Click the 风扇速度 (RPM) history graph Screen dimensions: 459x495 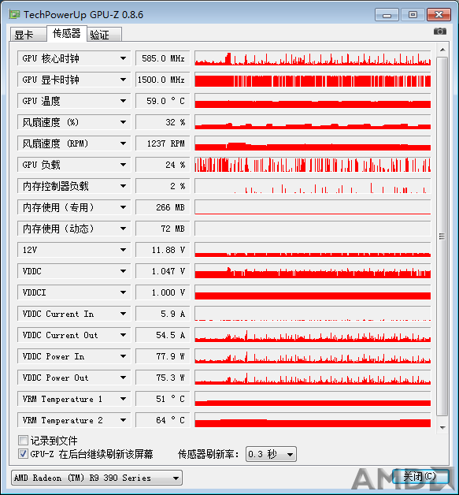(x=313, y=143)
